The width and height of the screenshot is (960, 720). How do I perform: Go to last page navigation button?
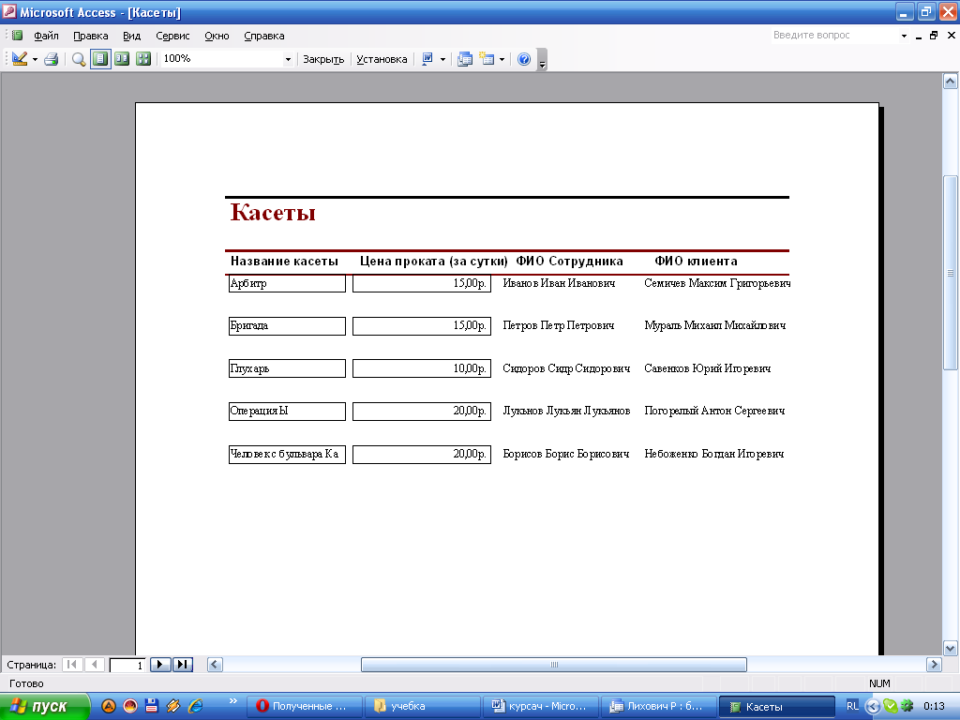click(183, 665)
